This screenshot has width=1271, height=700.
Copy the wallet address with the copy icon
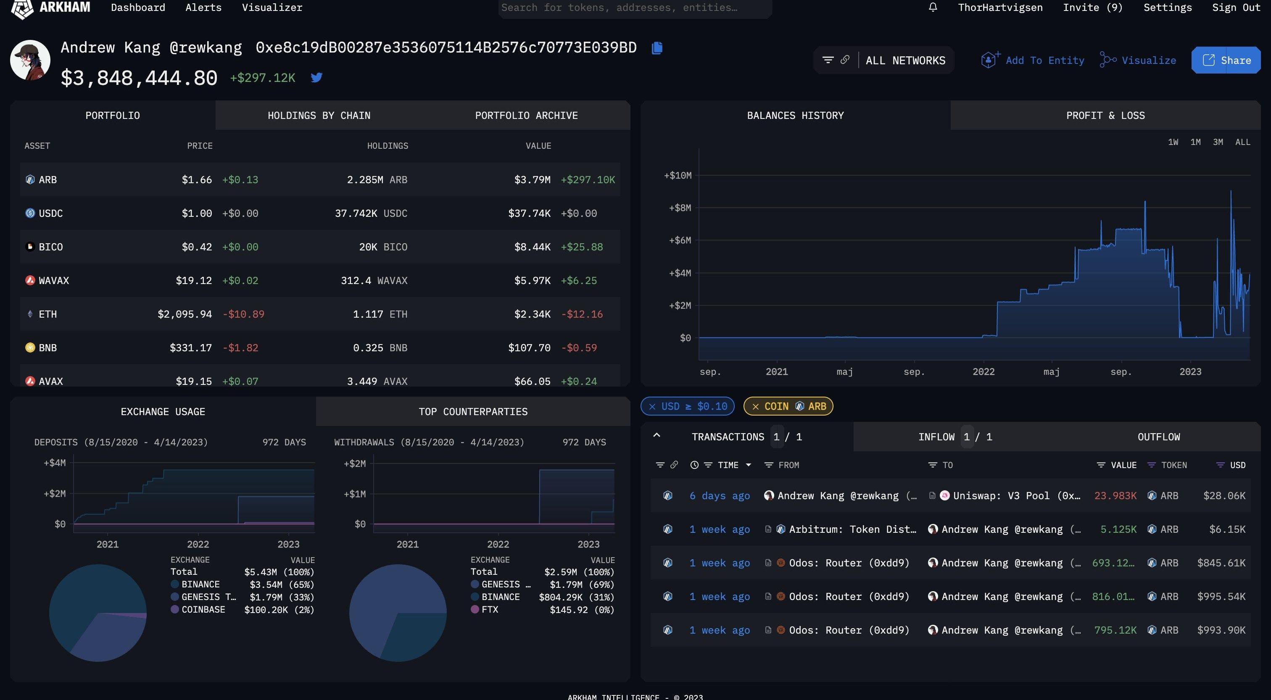(657, 48)
